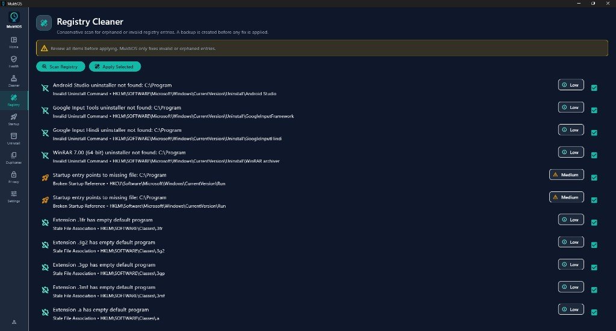Uncheck the Extension .3g2 checkbox
The height and width of the screenshot is (331, 616).
point(594,245)
